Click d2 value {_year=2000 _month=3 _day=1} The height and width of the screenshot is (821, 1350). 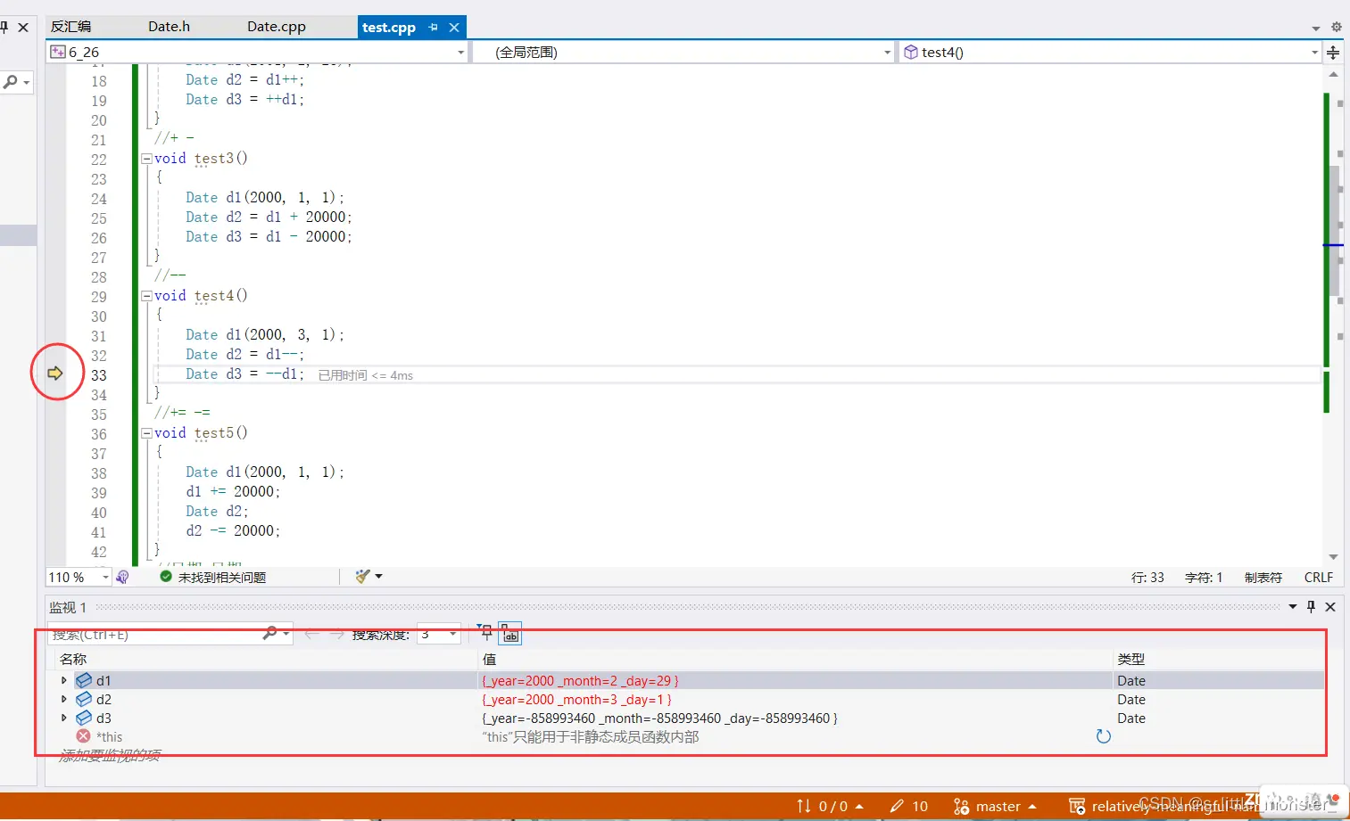[576, 700]
